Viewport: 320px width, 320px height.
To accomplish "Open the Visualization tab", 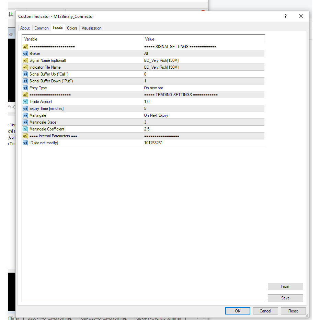I will [x=91, y=28].
